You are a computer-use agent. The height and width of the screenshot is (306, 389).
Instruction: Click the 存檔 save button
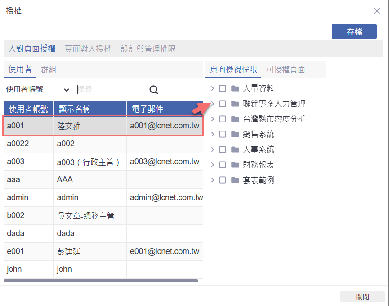[x=354, y=32]
